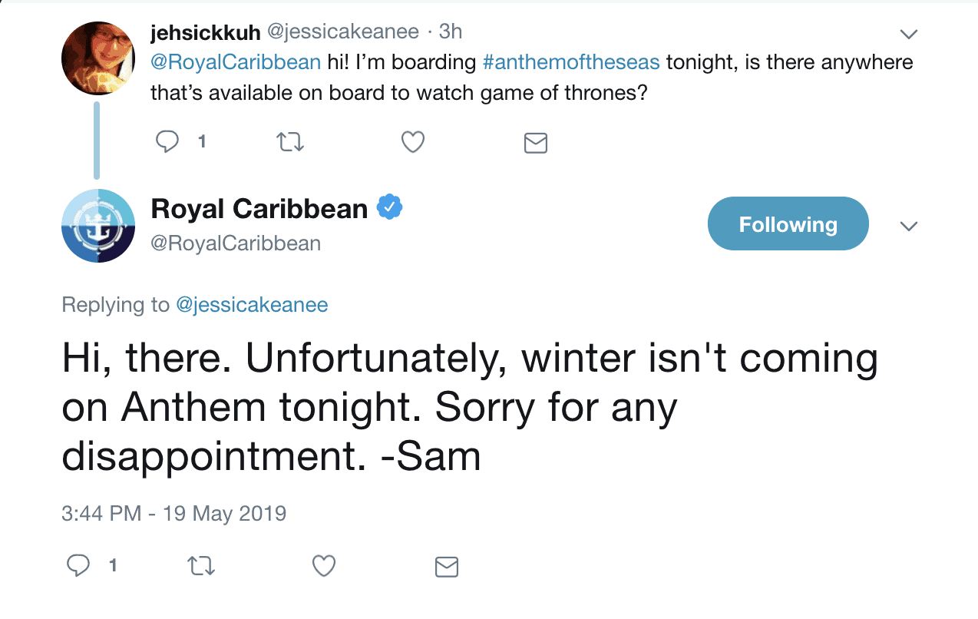
Task: Share Royal Caribbean's tweet via direct message
Action: (x=447, y=568)
